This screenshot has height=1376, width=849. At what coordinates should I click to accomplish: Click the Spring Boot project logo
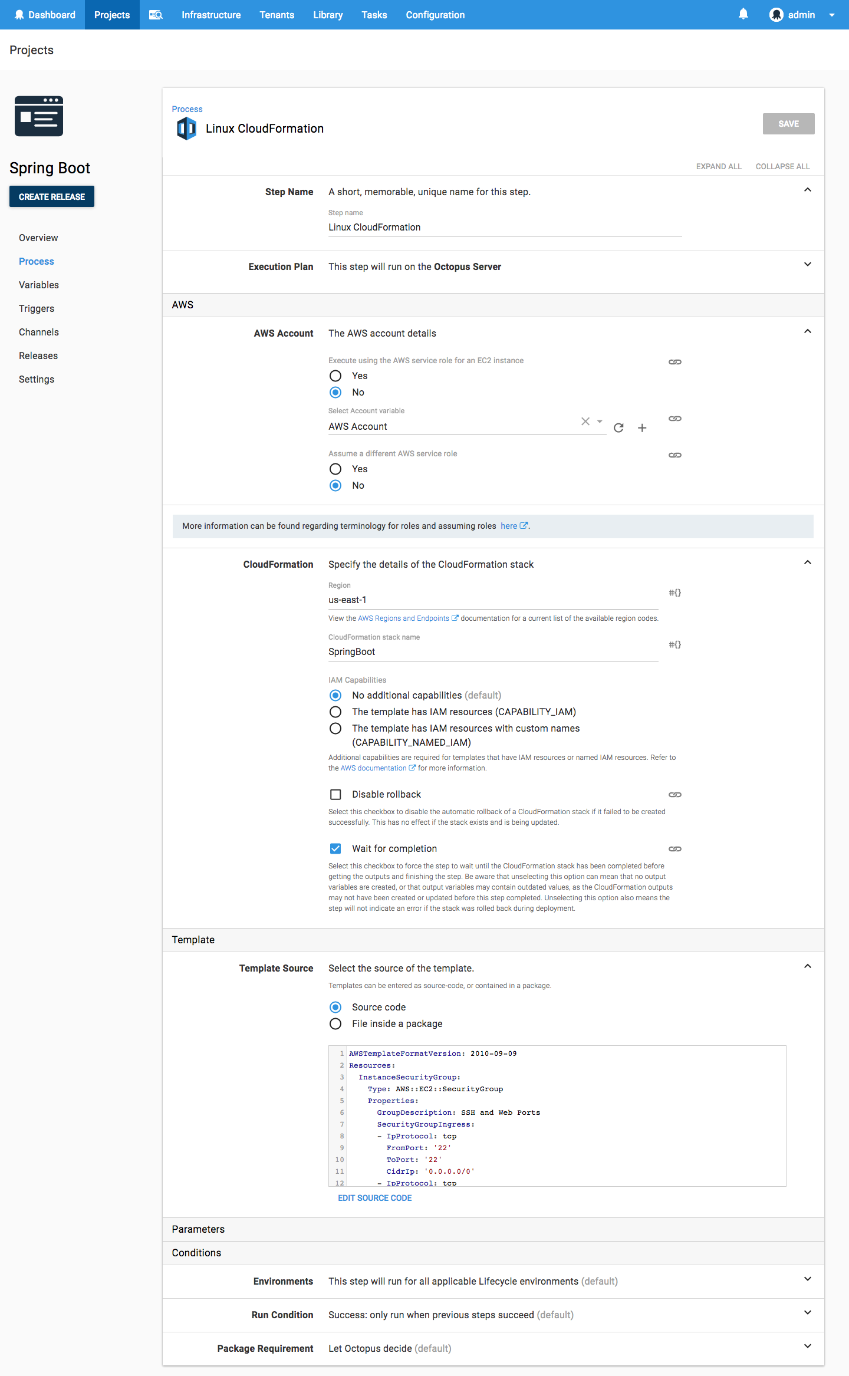[39, 116]
